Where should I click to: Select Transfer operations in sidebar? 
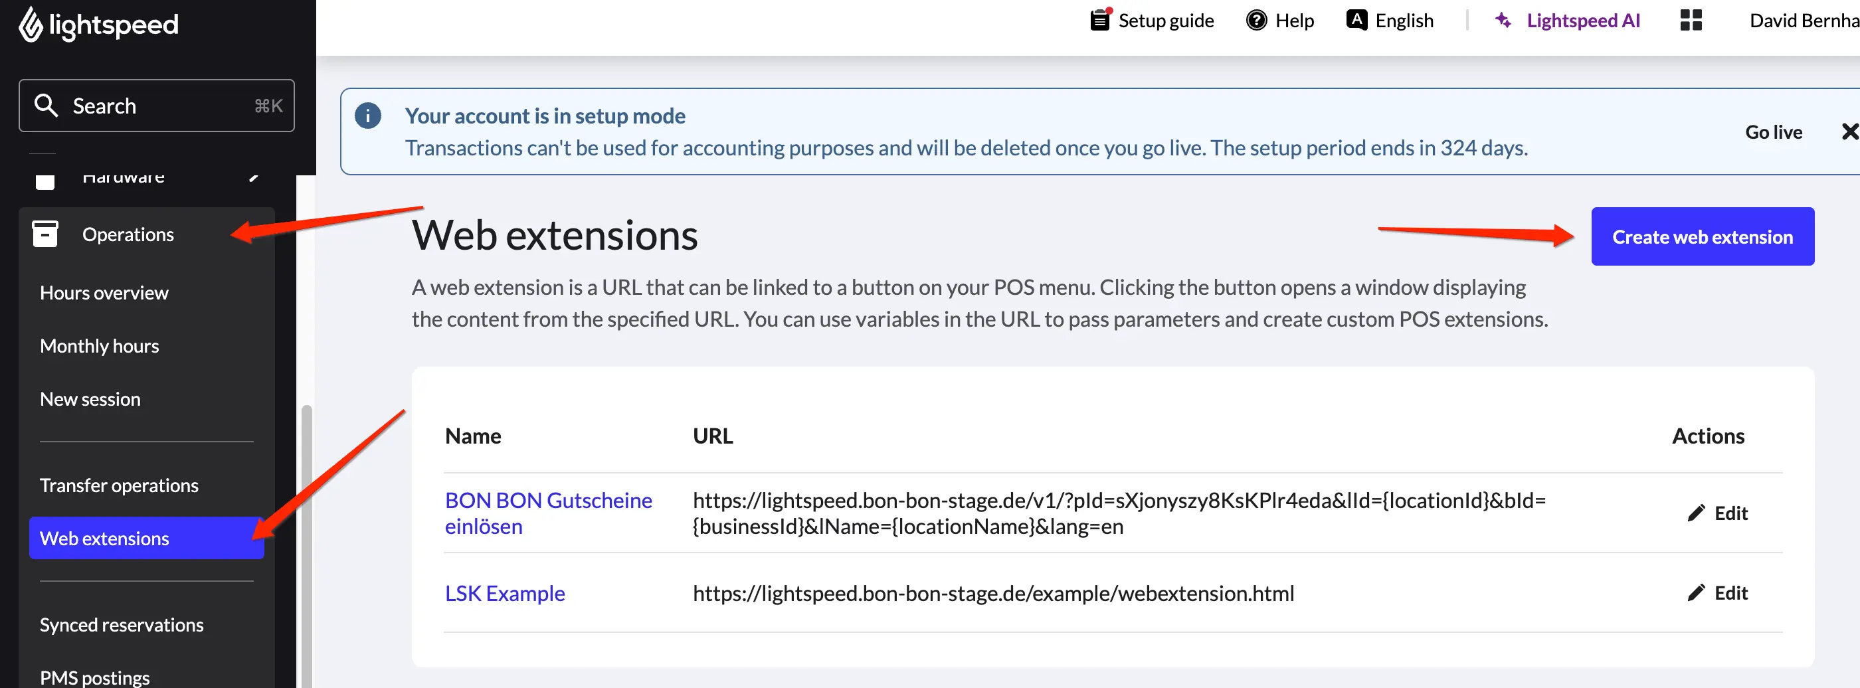tap(119, 485)
